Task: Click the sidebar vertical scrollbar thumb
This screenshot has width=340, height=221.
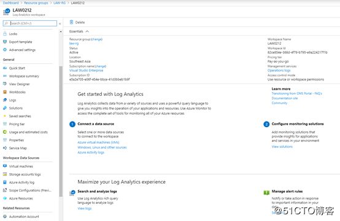Action: pos(61,131)
